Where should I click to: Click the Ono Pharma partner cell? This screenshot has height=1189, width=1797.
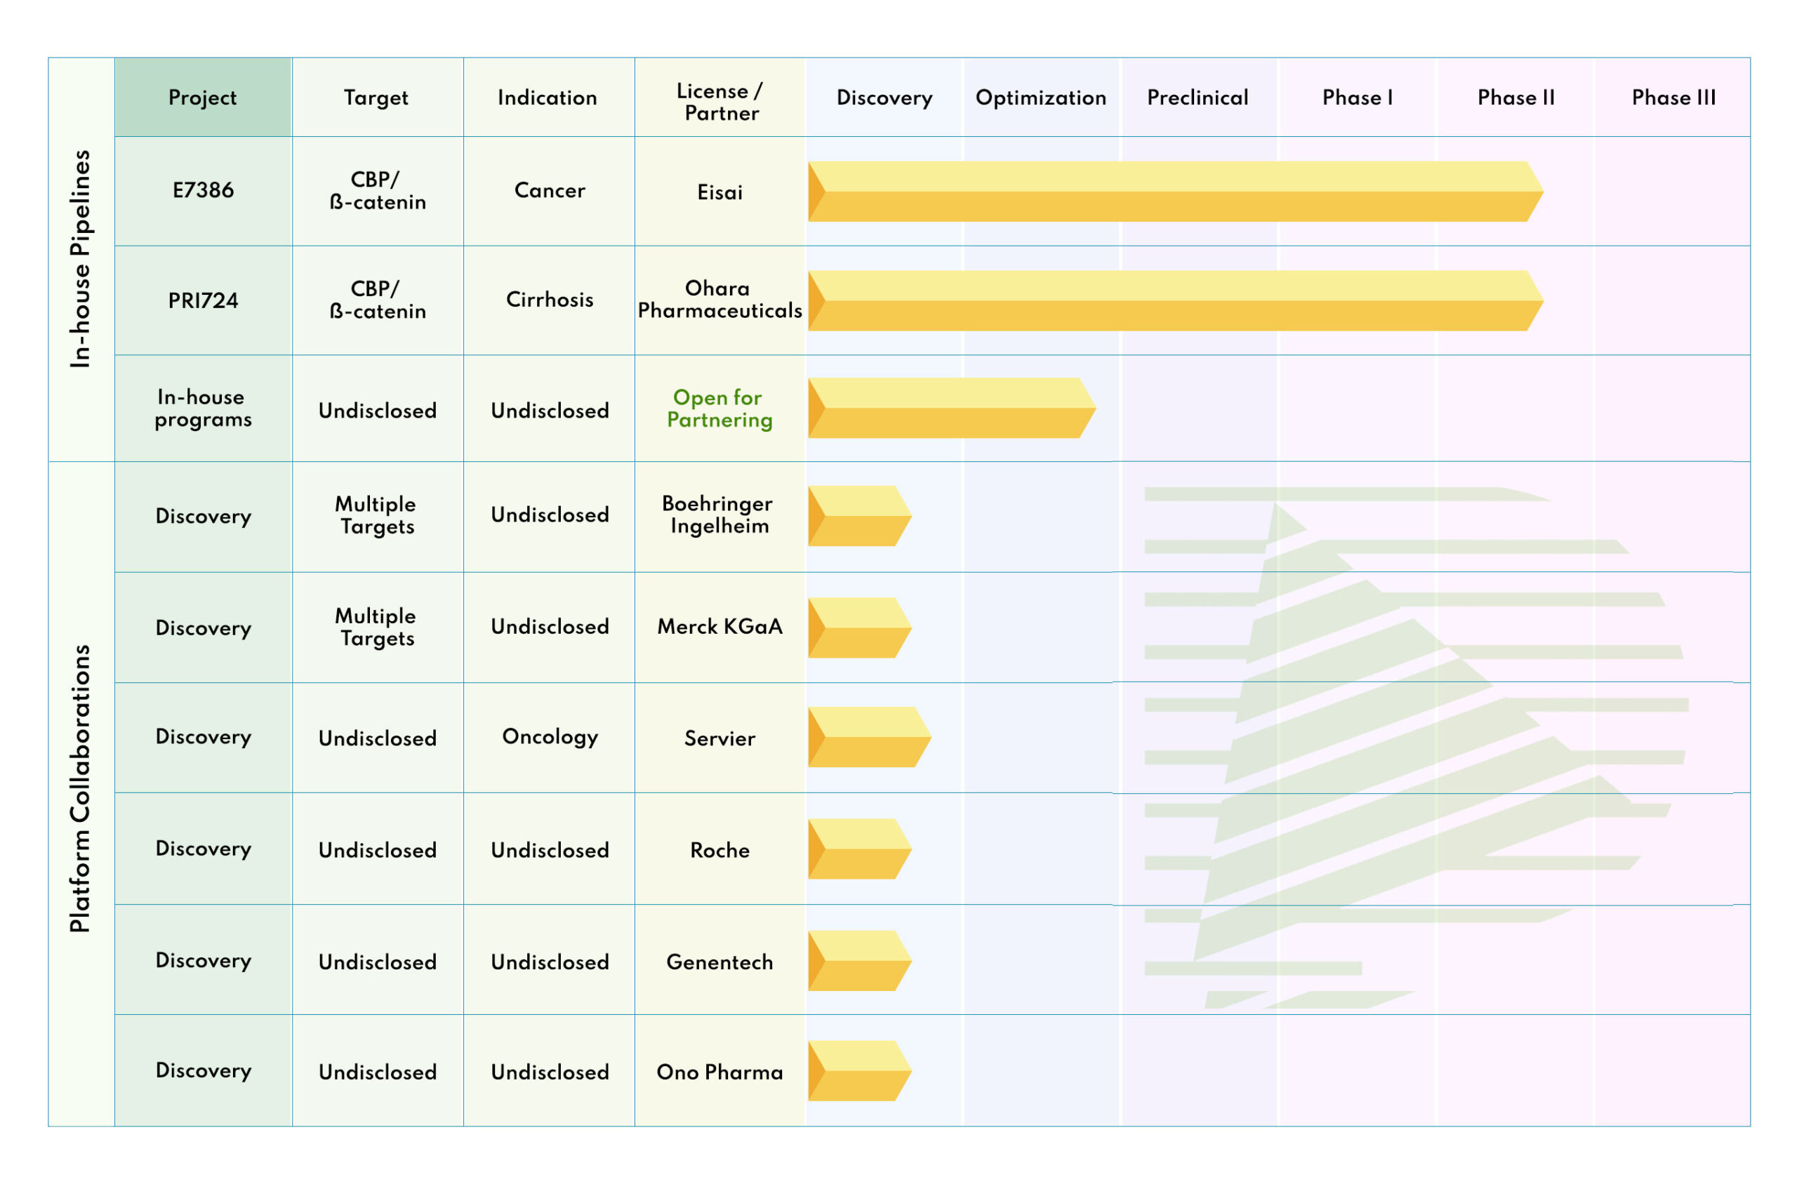coord(720,1072)
